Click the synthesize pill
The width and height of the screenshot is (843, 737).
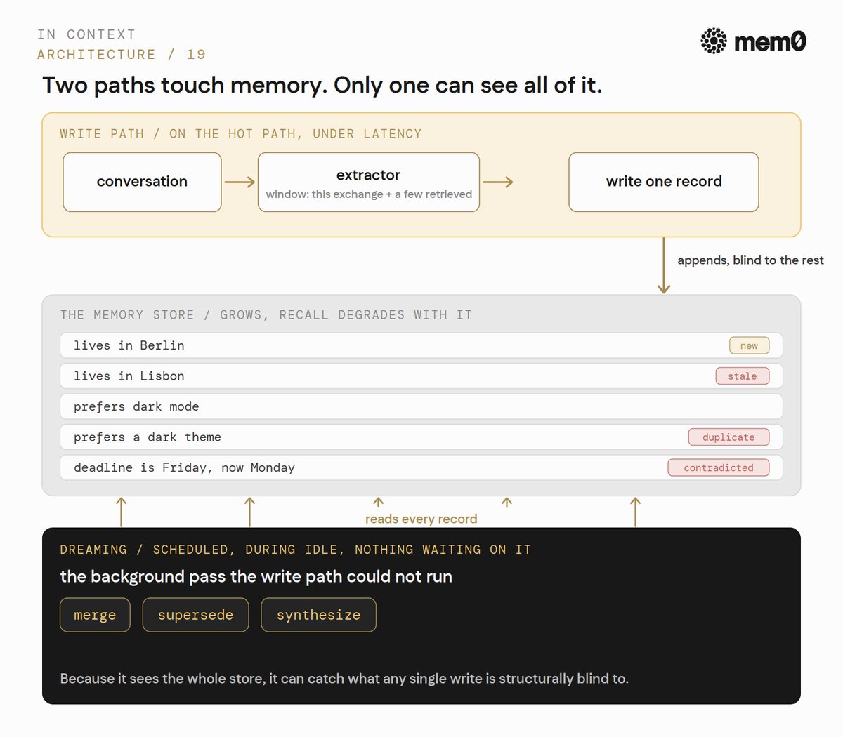point(318,615)
